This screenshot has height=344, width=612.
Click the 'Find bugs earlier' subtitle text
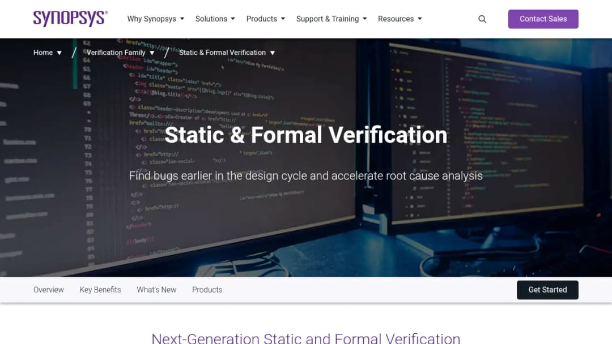point(306,176)
